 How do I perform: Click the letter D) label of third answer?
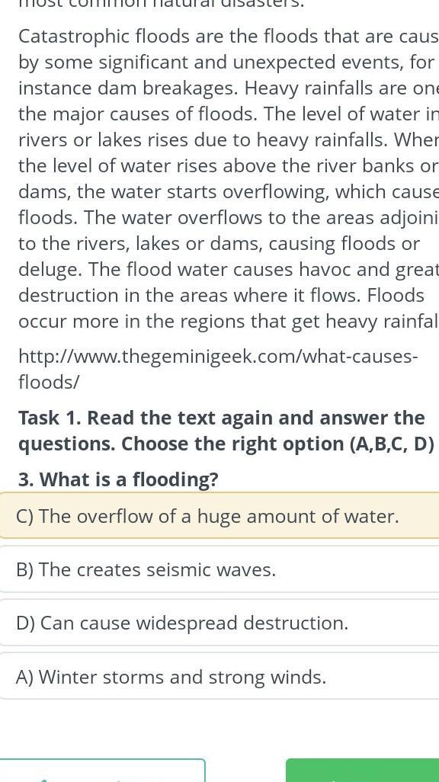tap(25, 623)
